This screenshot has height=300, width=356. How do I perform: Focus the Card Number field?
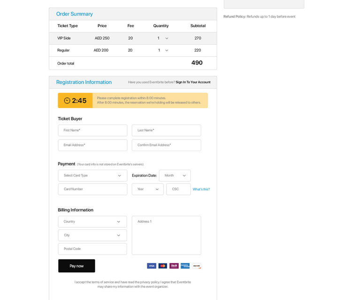click(x=92, y=189)
